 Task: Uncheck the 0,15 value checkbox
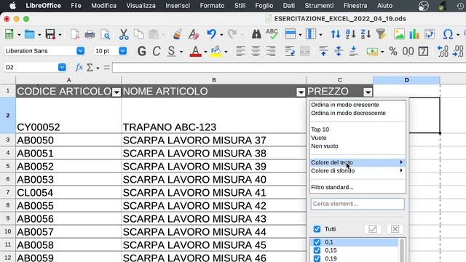[317, 250]
